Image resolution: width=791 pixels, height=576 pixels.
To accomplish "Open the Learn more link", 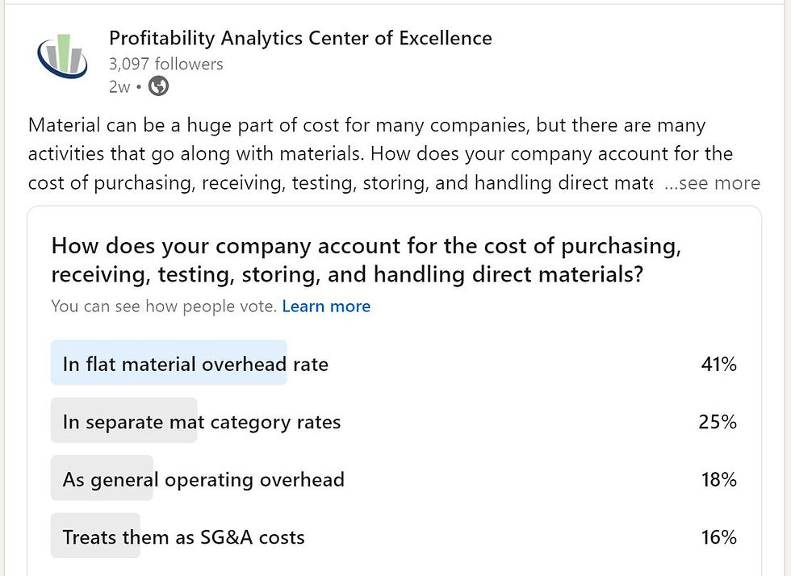I will tap(326, 307).
